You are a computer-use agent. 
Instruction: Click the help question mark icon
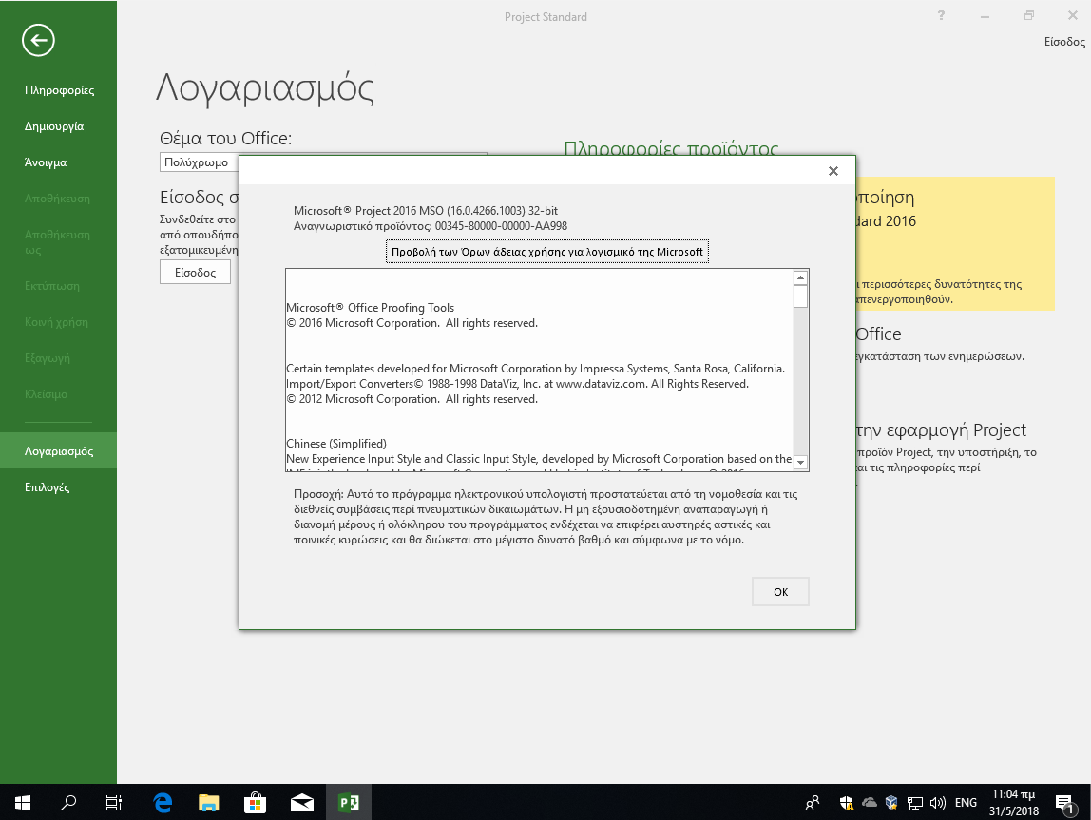(x=941, y=16)
